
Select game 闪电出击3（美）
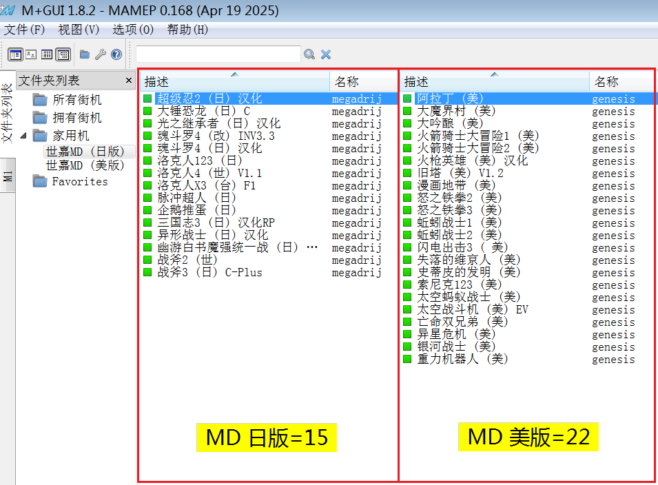(x=463, y=247)
